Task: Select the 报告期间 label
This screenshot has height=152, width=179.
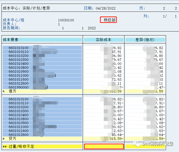Action: click(12, 28)
